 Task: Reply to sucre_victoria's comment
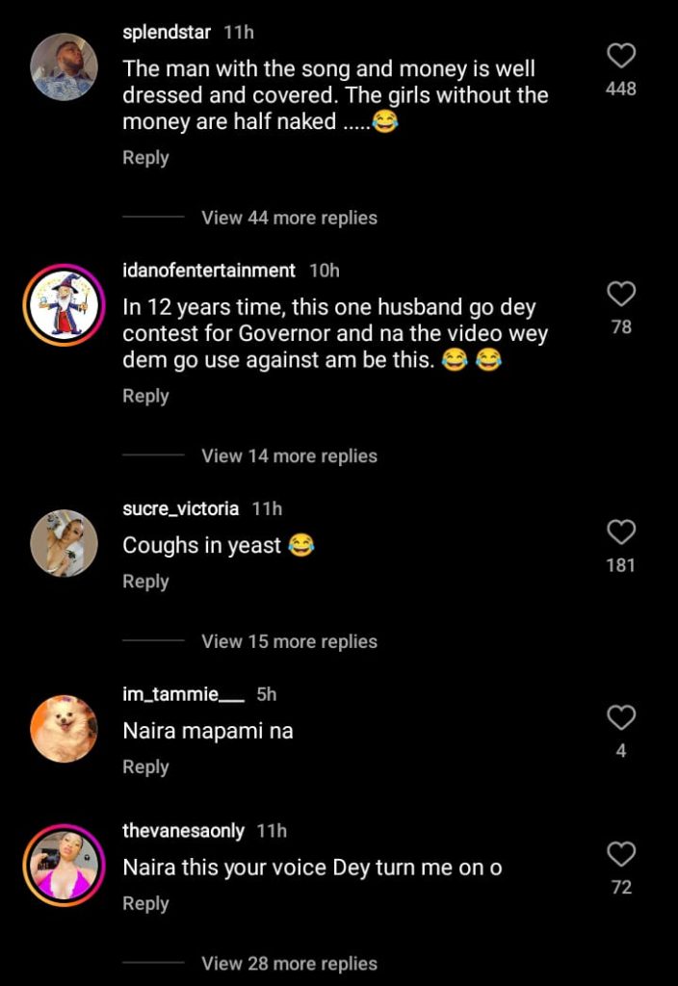coord(145,581)
